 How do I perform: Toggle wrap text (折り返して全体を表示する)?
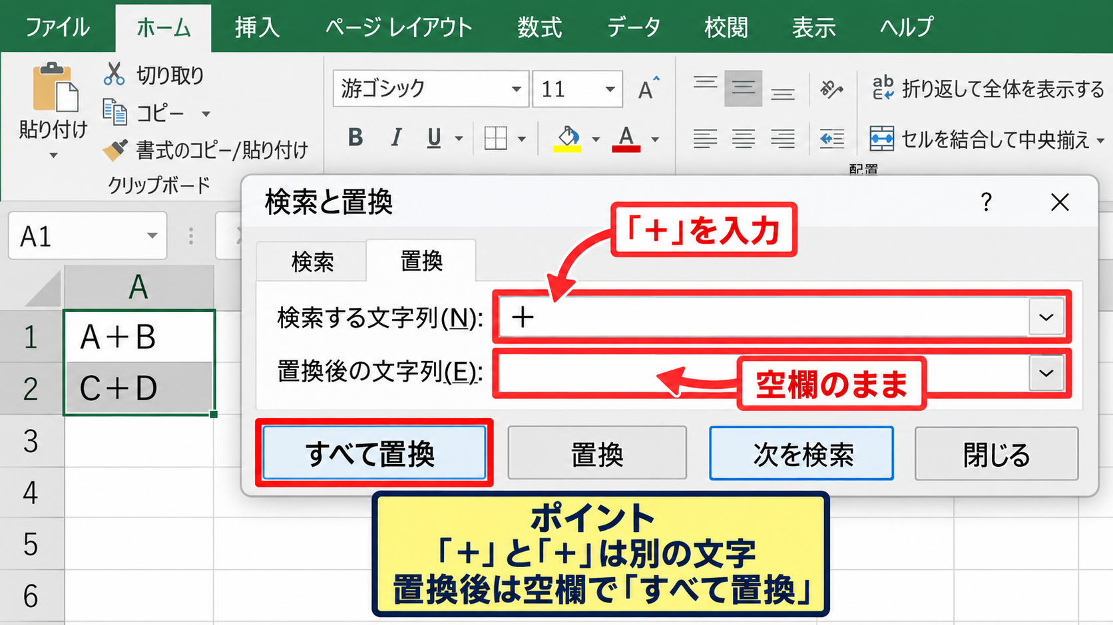pyautogui.click(x=988, y=88)
